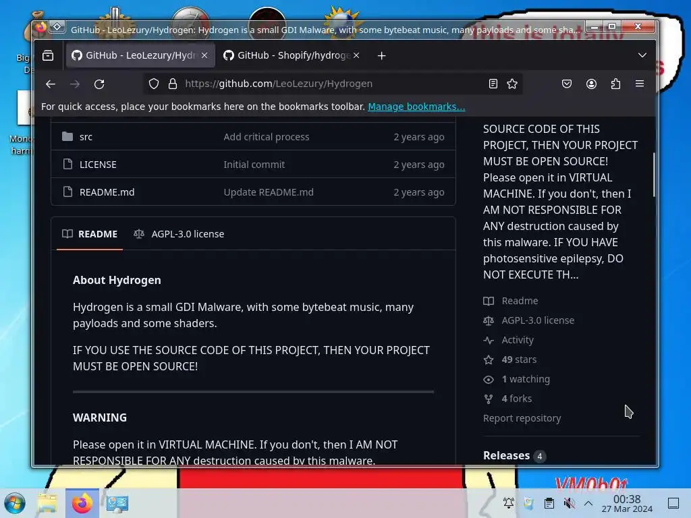View the 1 watching list
This screenshot has width=691, height=518.
(x=516, y=379)
